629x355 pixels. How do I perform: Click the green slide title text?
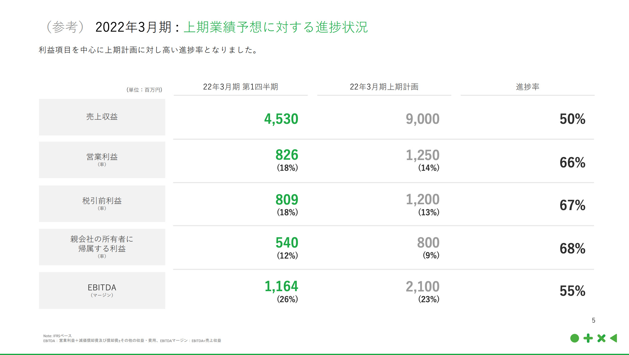pyautogui.click(x=275, y=27)
